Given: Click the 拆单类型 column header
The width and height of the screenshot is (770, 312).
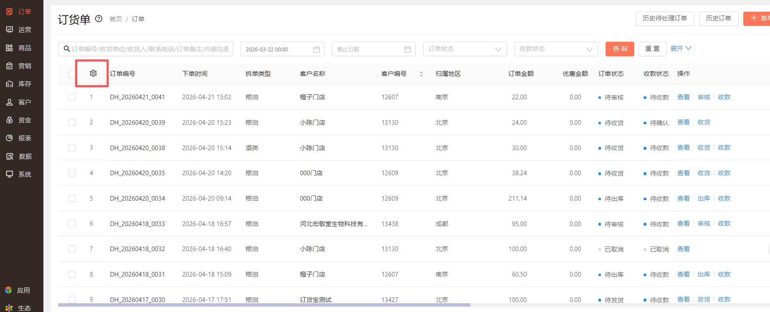Looking at the screenshot, I should 258,73.
